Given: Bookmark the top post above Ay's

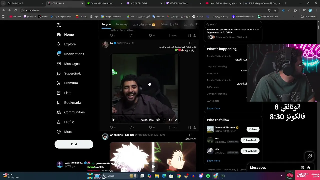Looking at the screenshot, I should 189,35.
